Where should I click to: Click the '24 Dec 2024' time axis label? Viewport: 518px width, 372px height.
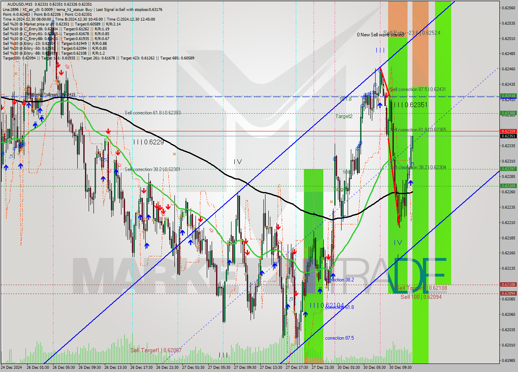[12, 368]
